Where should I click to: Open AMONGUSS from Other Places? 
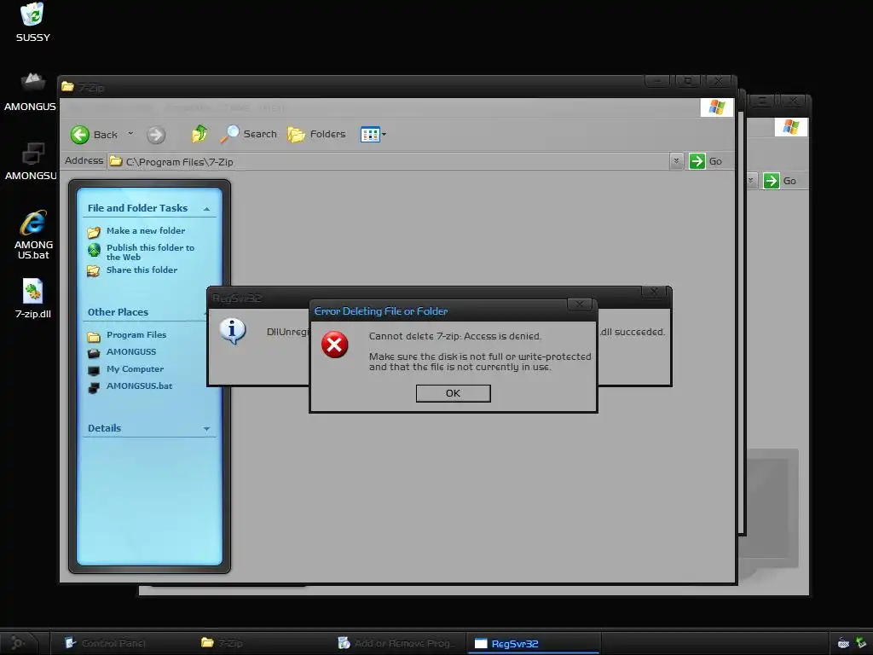(131, 352)
